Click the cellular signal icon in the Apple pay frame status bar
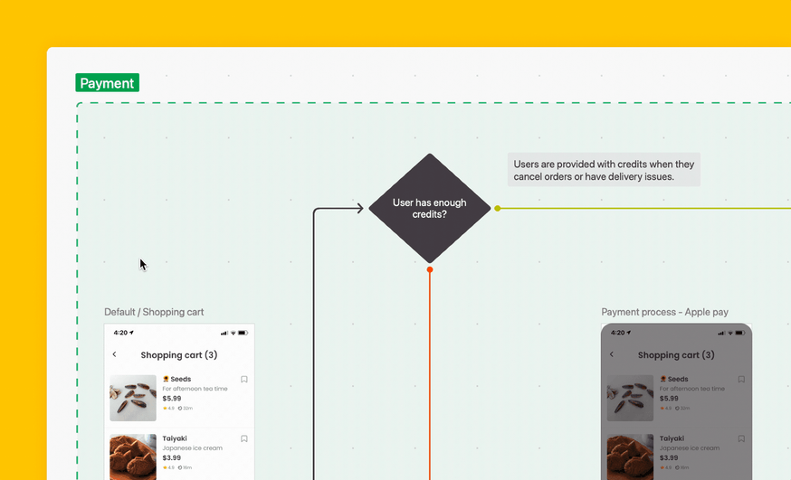This screenshot has width=791, height=480. pyautogui.click(x=722, y=333)
